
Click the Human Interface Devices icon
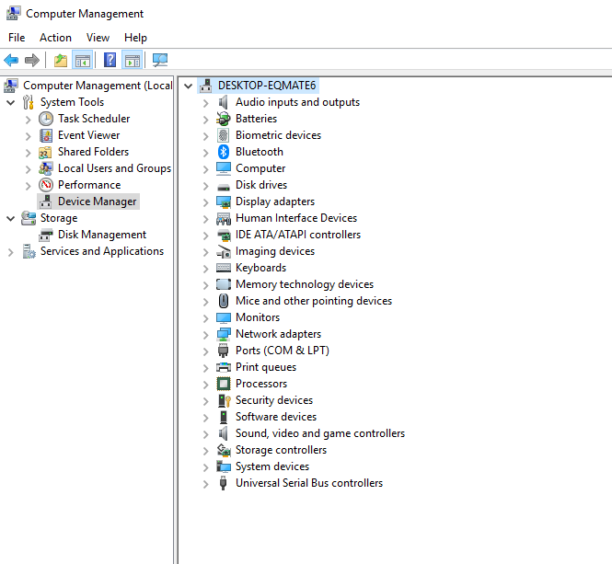pyautogui.click(x=224, y=219)
